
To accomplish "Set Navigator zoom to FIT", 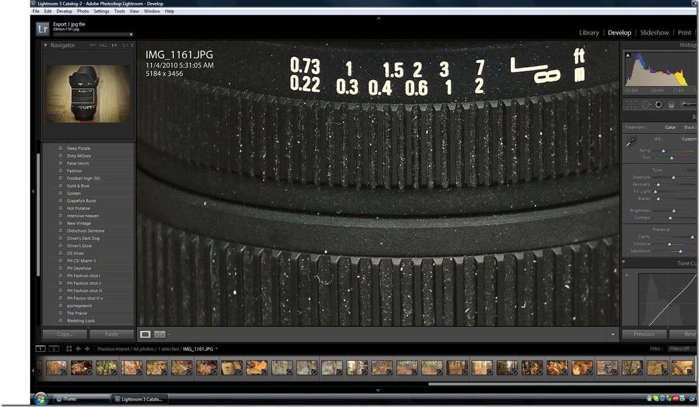I will pos(93,46).
